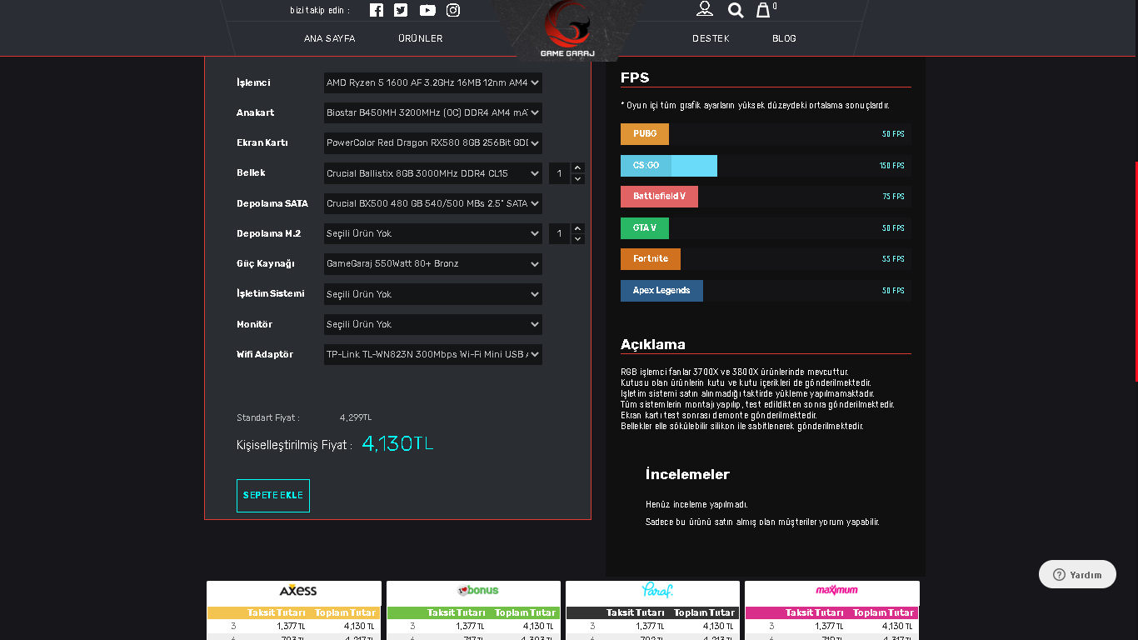Click the Depolama M.2 quantity input field
Image resolution: width=1138 pixels, height=640 pixels.
(x=560, y=233)
